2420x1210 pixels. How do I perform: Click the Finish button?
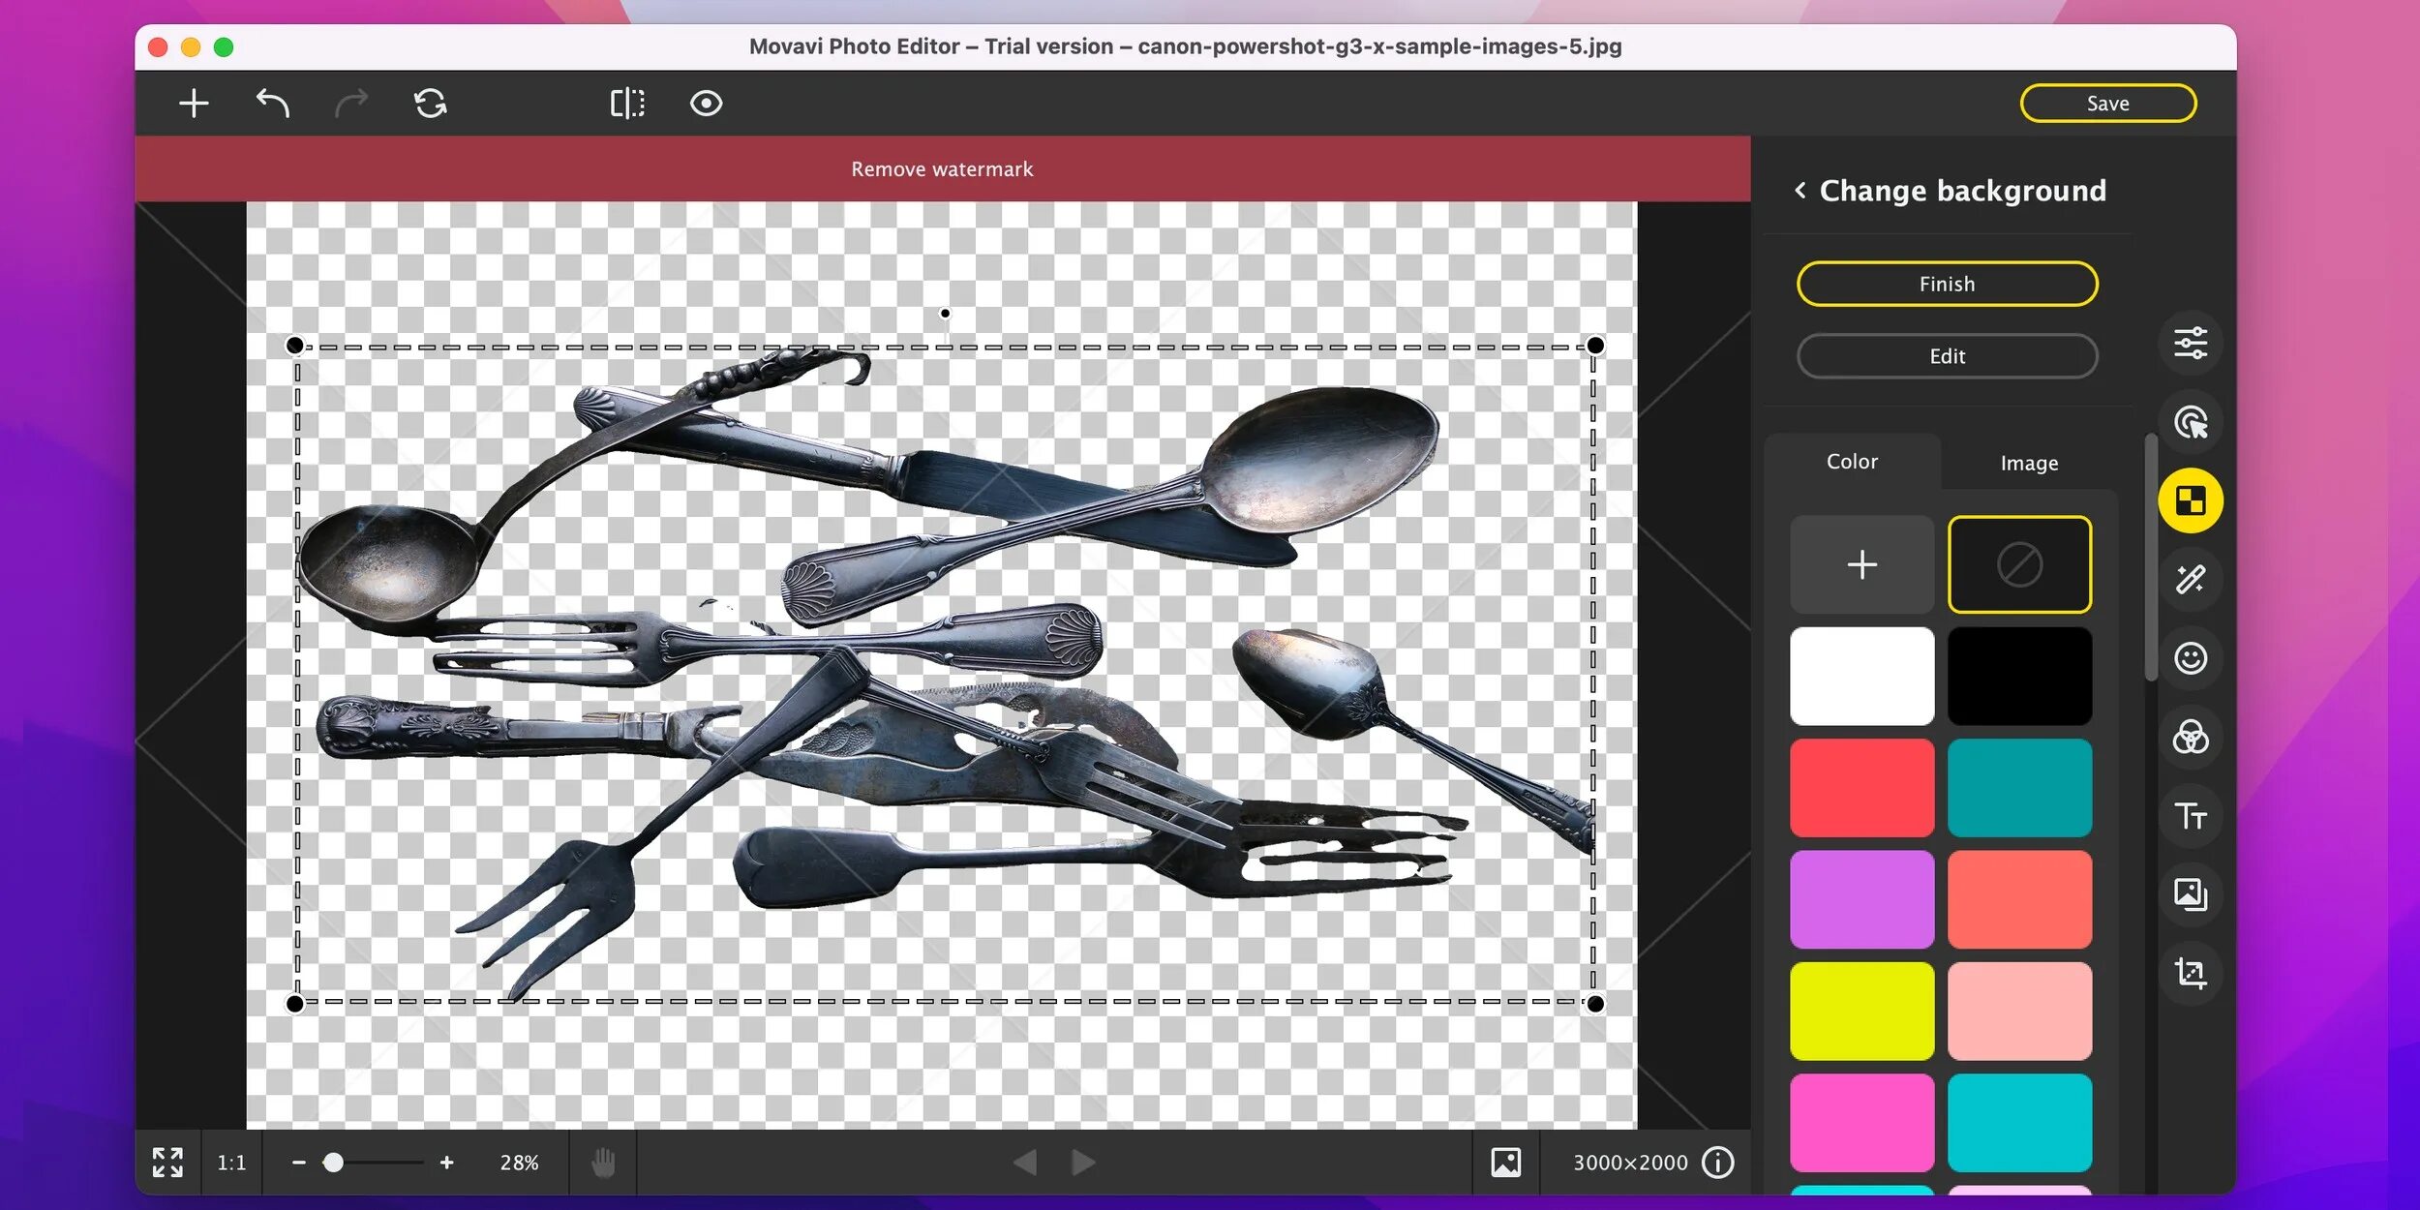pos(1947,284)
